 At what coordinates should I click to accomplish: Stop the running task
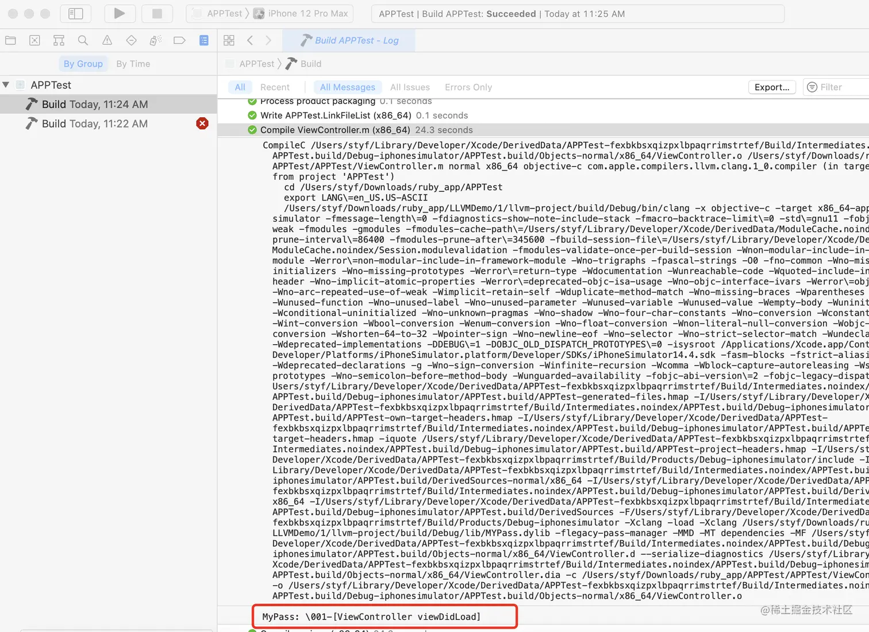157,13
